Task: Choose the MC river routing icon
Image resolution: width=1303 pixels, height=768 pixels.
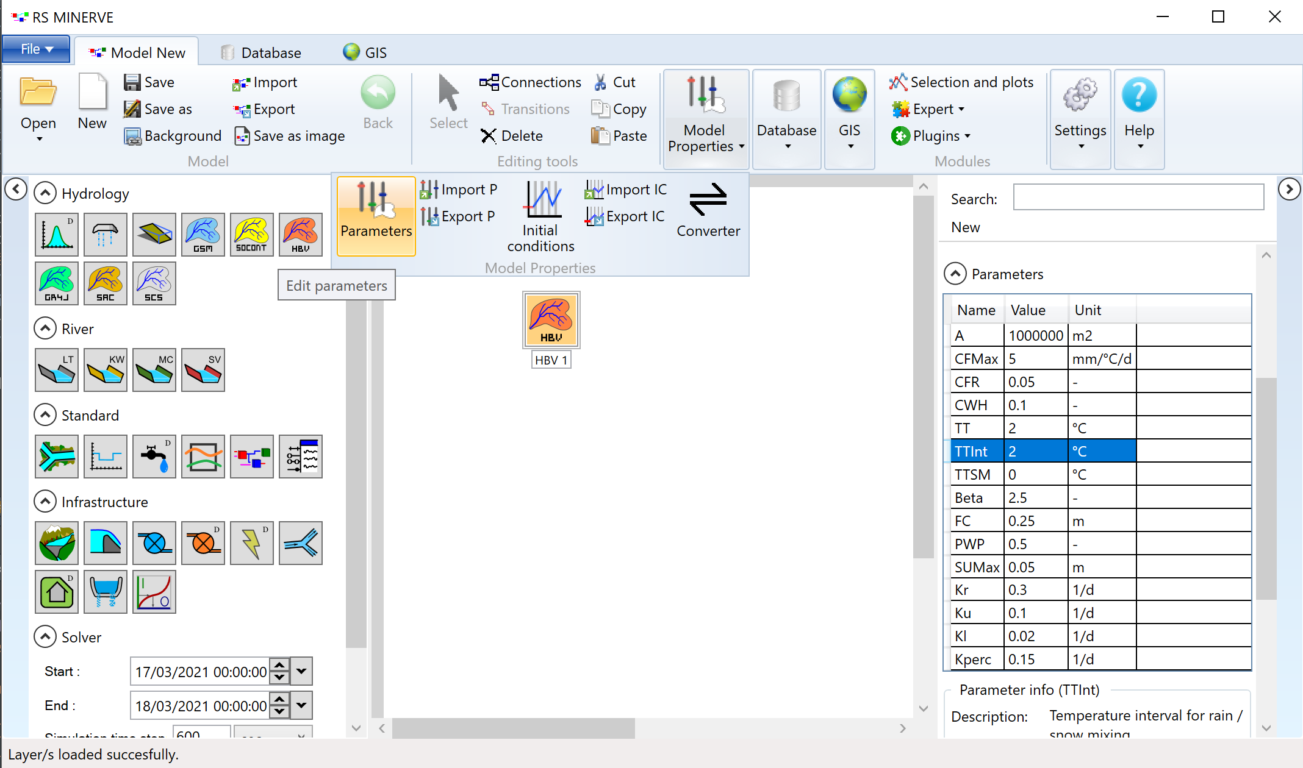Action: 154,369
